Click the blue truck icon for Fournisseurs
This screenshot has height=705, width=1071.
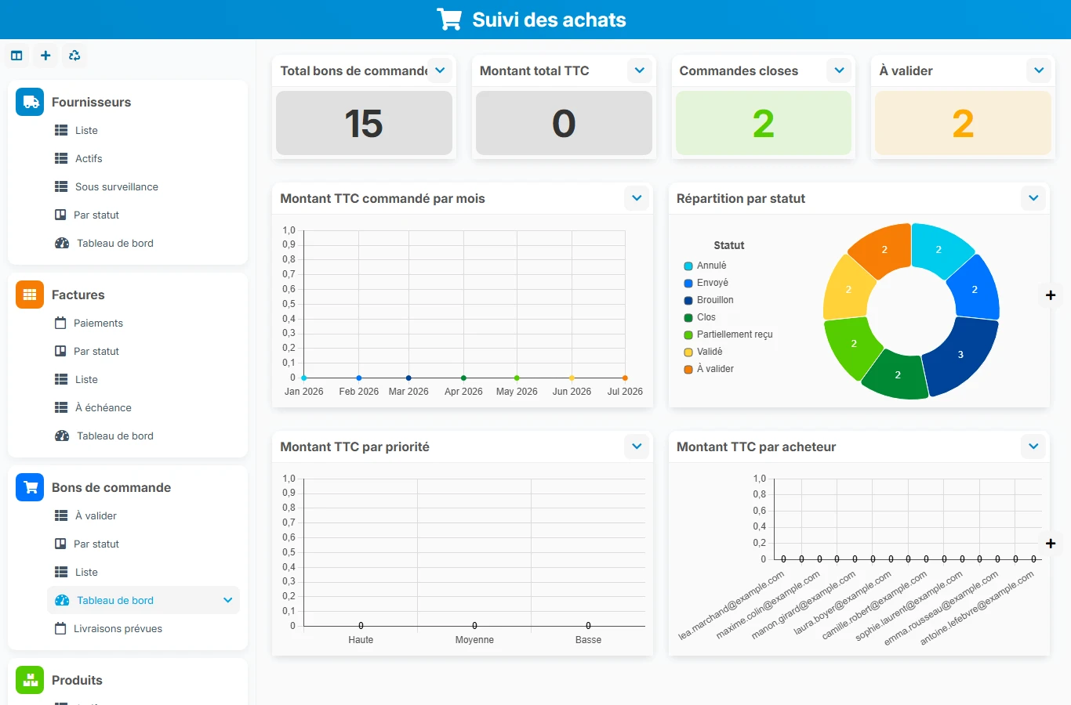(x=30, y=102)
